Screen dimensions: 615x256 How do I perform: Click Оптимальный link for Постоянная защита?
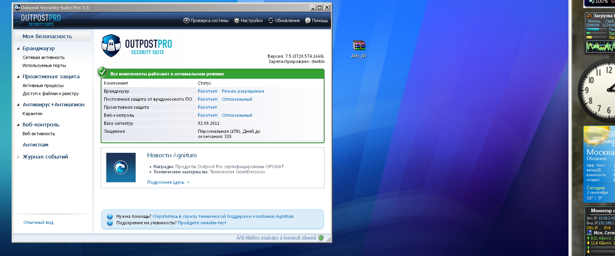coord(237,99)
